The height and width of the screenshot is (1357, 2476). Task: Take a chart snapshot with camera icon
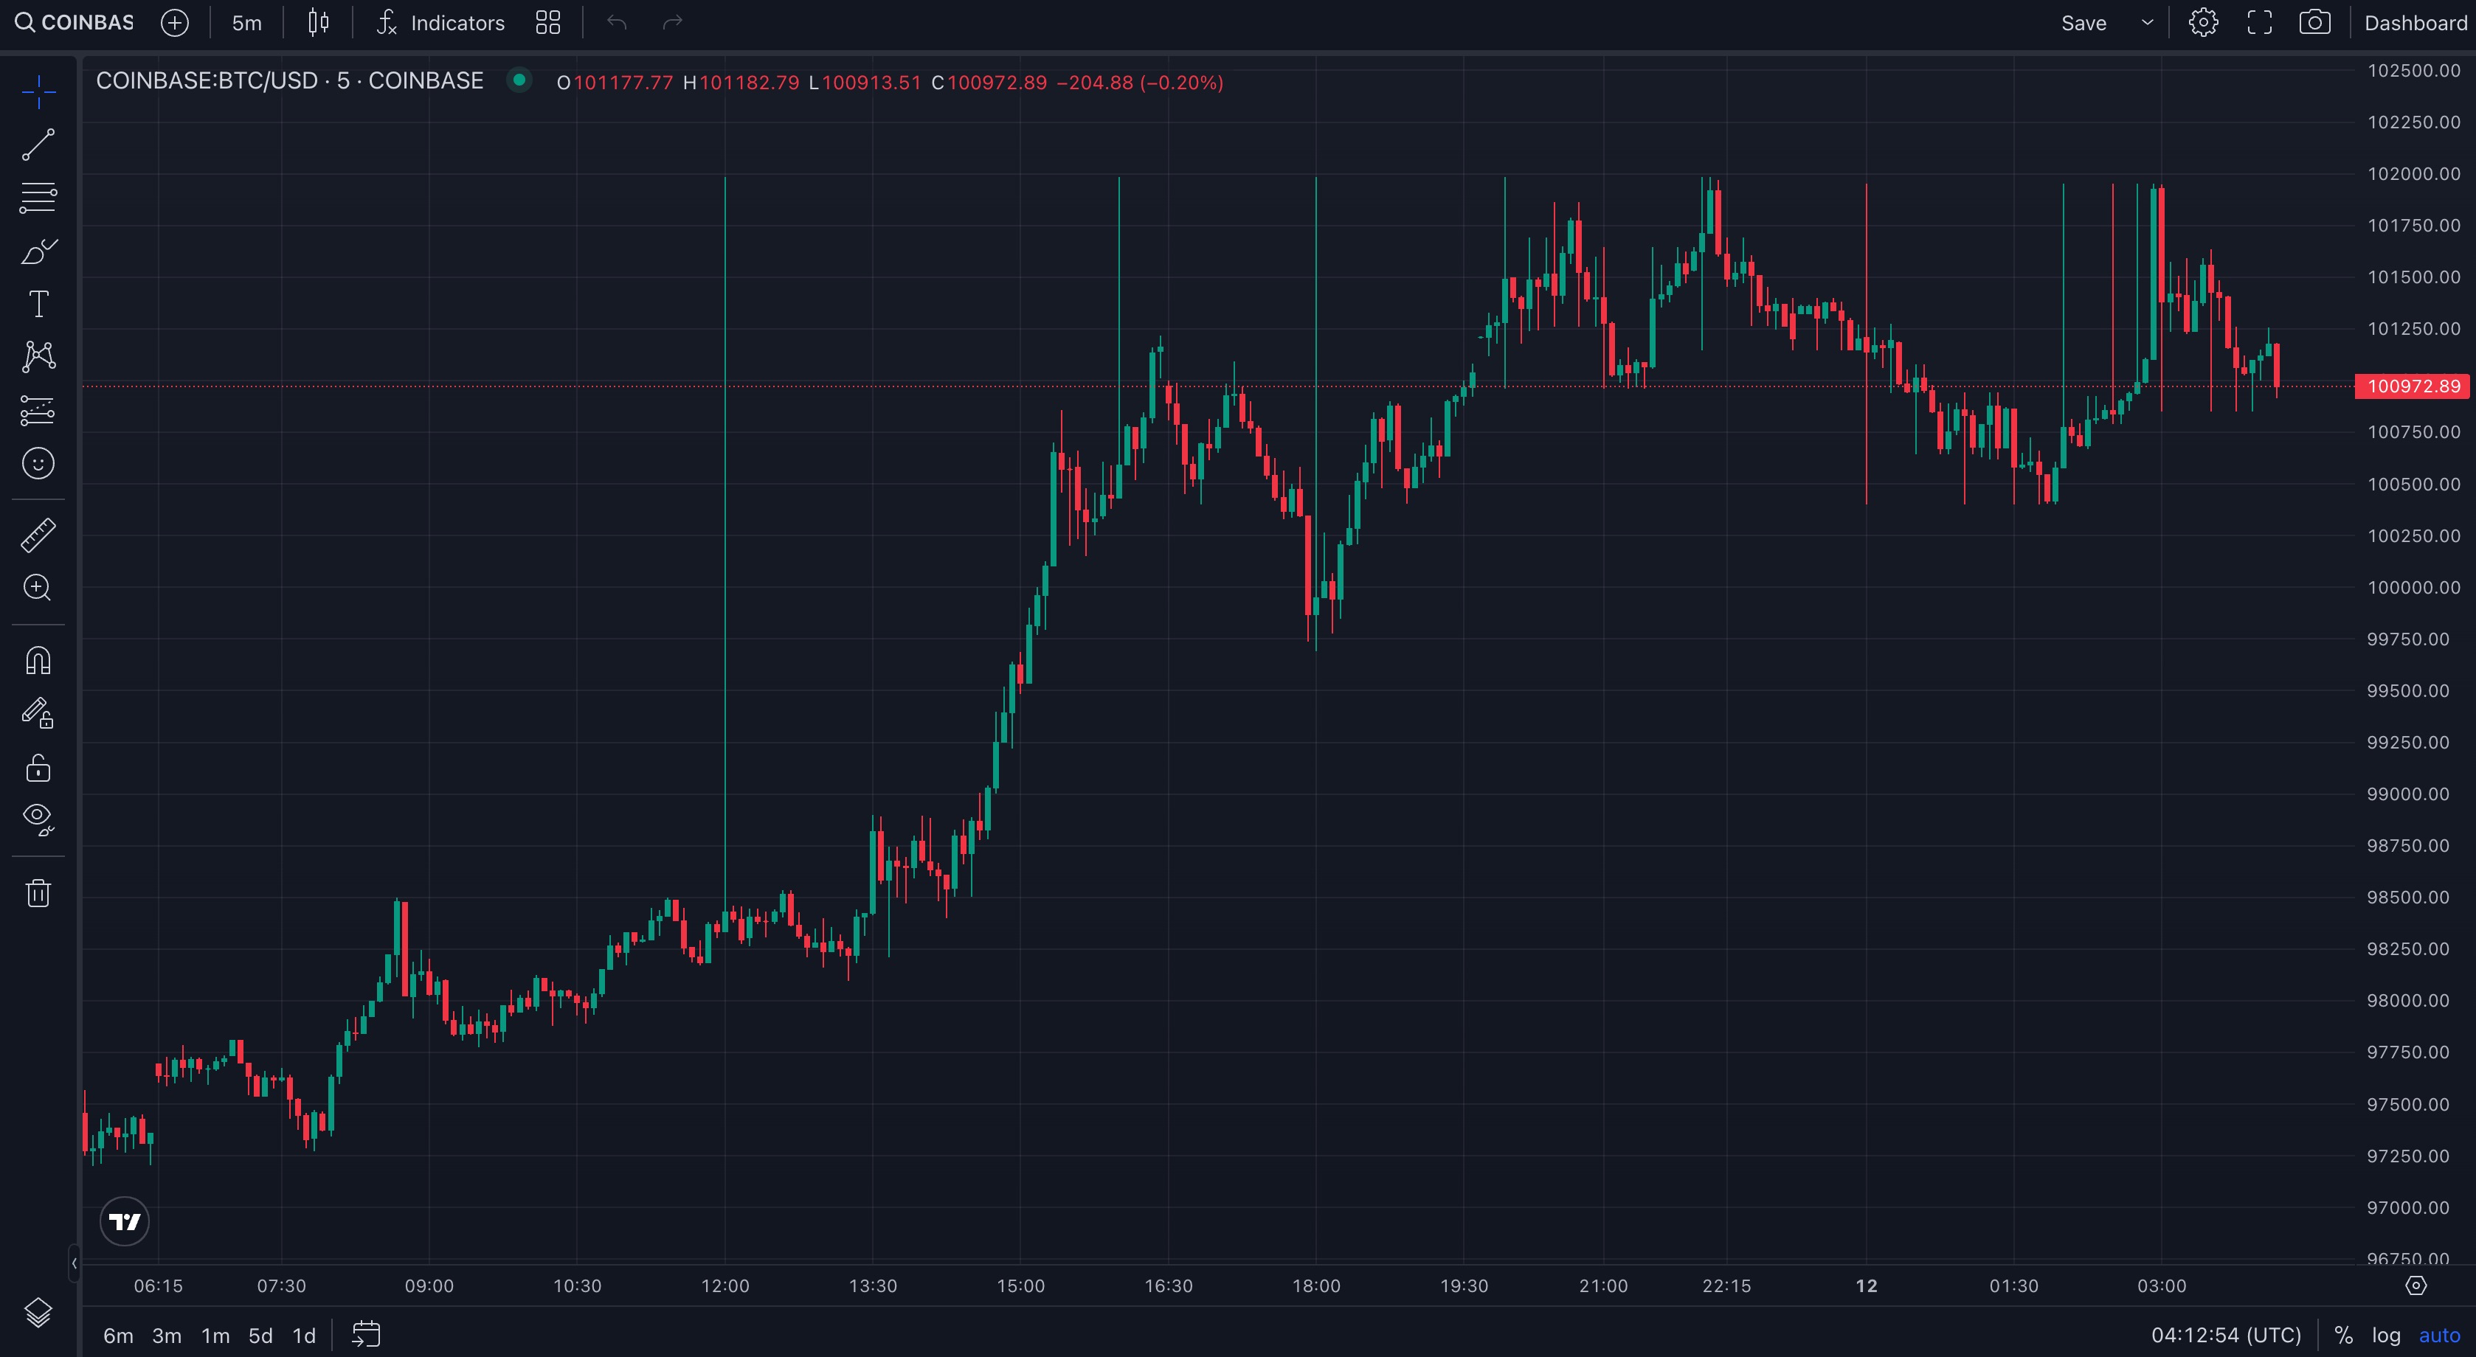2314,23
